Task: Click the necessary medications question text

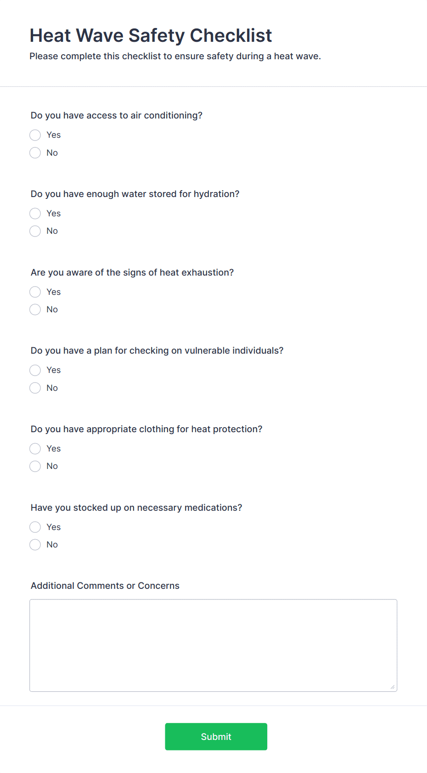Action: click(x=136, y=508)
